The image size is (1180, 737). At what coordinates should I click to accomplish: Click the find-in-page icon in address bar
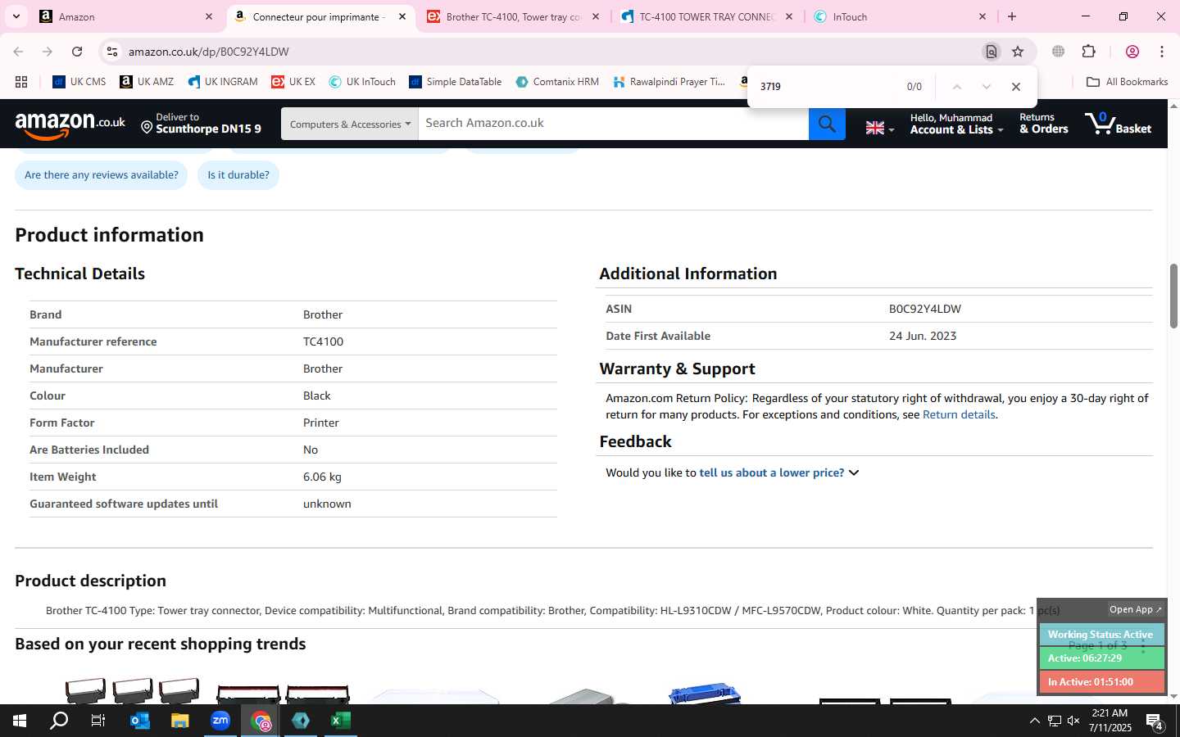tap(991, 52)
